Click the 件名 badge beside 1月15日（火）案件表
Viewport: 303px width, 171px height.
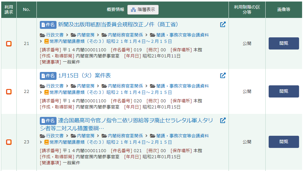[x=48, y=76]
